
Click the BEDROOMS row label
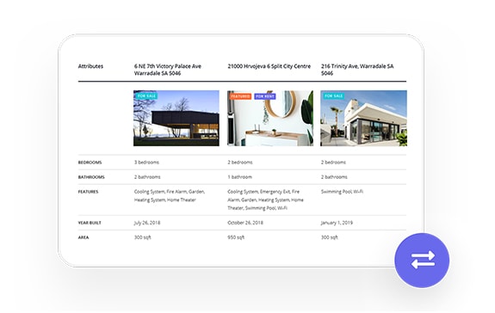point(90,163)
